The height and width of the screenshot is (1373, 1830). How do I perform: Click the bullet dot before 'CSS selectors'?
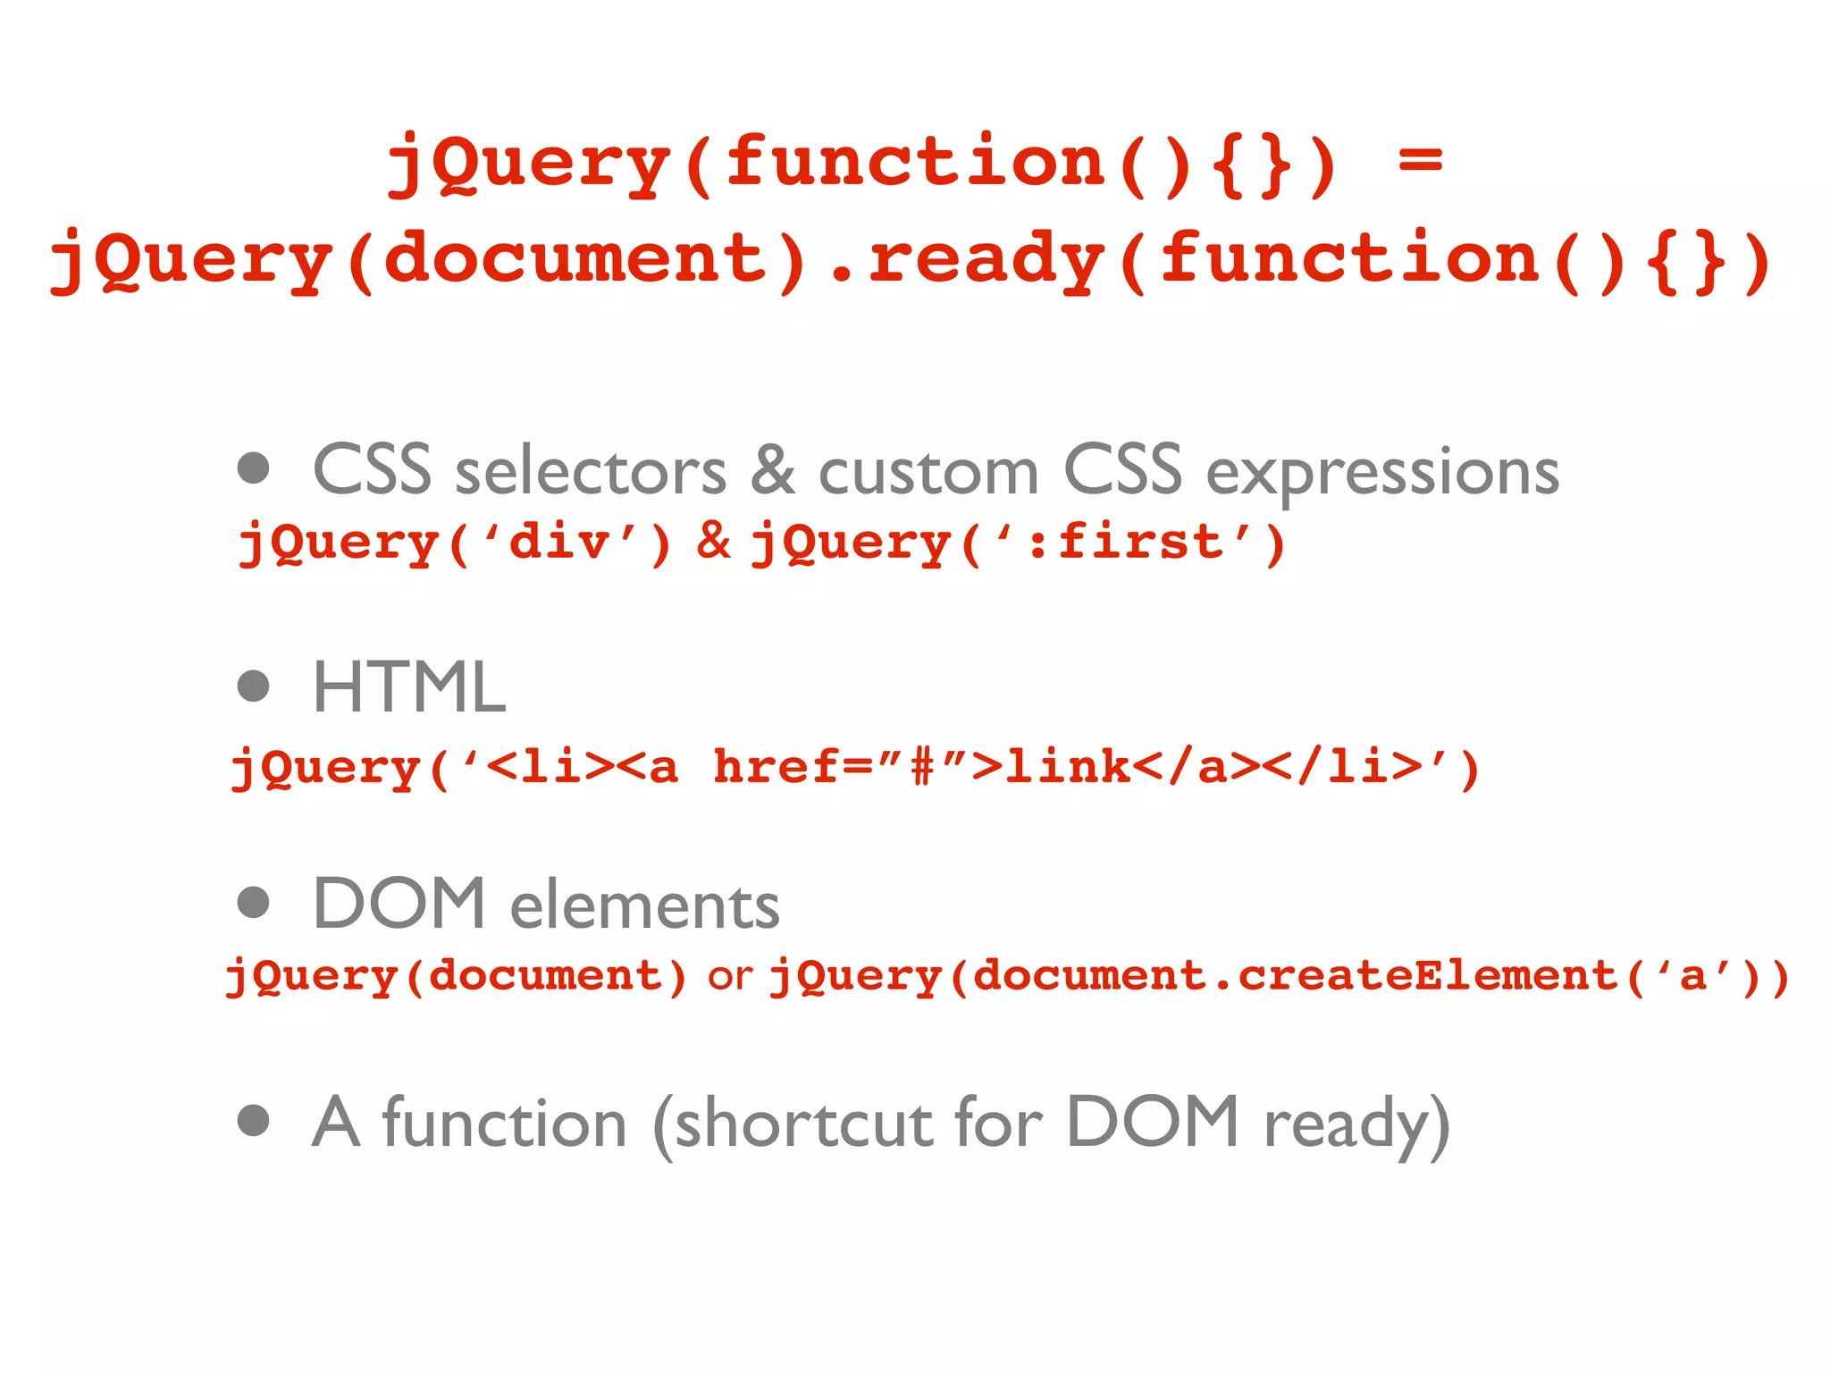coord(254,467)
